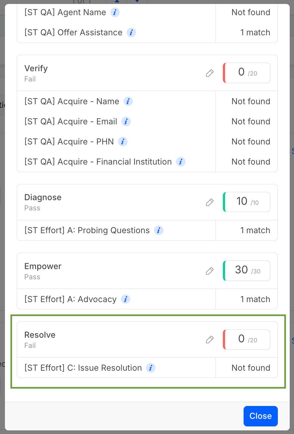
Task: Click the Empower score value field
Action: coord(247,271)
